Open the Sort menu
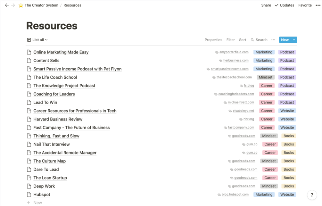The height and width of the screenshot is (206, 322). pyautogui.click(x=243, y=40)
